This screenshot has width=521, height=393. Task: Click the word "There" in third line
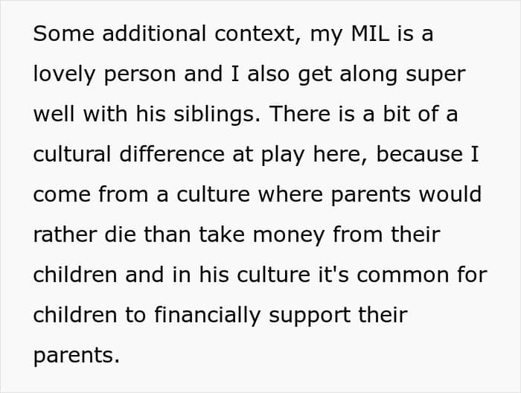pos(299,114)
